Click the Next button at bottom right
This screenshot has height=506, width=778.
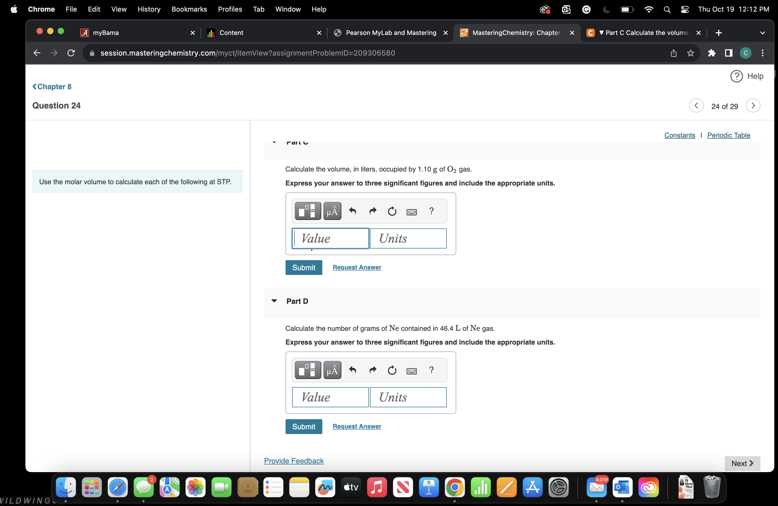[x=742, y=463]
